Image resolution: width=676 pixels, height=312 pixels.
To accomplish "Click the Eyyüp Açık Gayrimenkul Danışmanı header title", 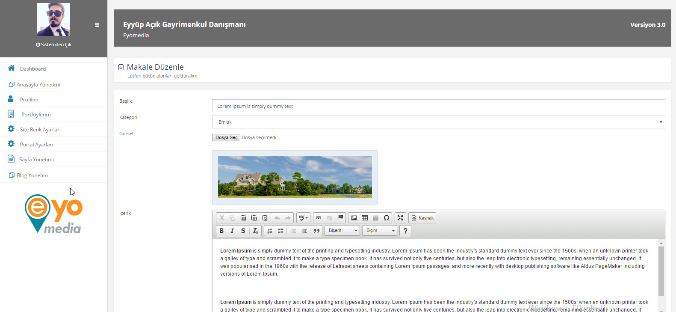I will [184, 24].
